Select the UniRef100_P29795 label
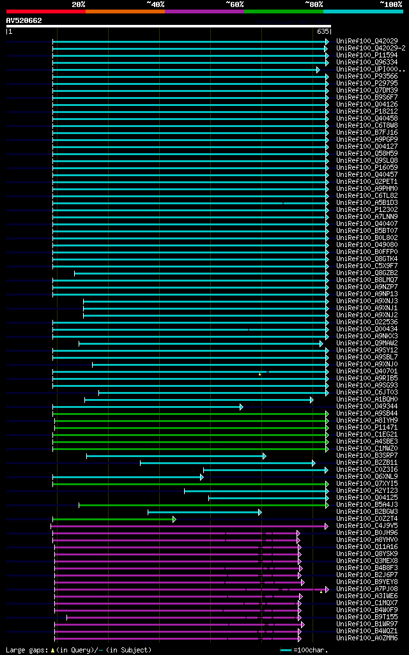This screenshot has width=409, height=655. tap(367, 83)
